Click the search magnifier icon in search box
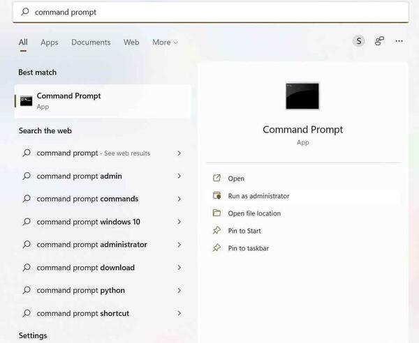Image resolution: width=419 pixels, height=343 pixels. click(25, 11)
